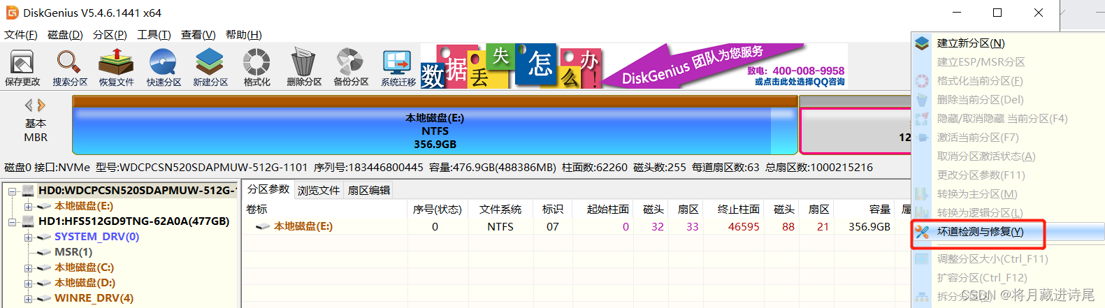Click the 标识 column header
1105x308 pixels.
(x=552, y=209)
